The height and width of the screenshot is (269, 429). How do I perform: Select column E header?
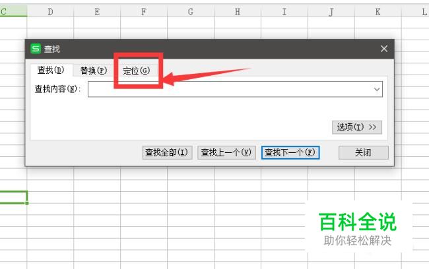point(97,12)
